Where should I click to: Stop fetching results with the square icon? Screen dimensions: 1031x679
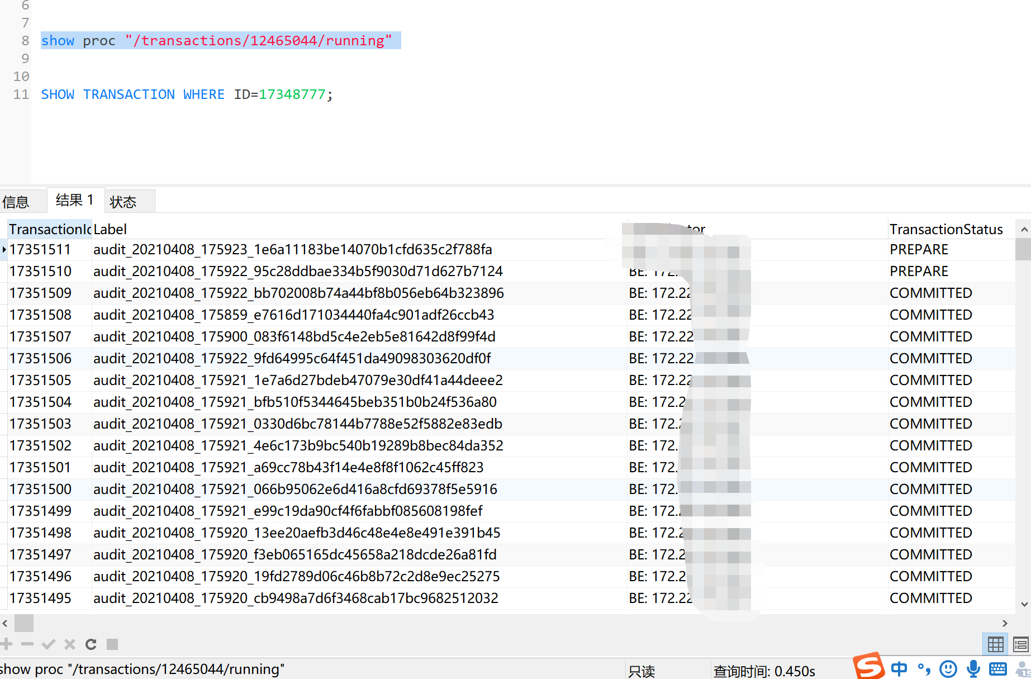pos(112,644)
